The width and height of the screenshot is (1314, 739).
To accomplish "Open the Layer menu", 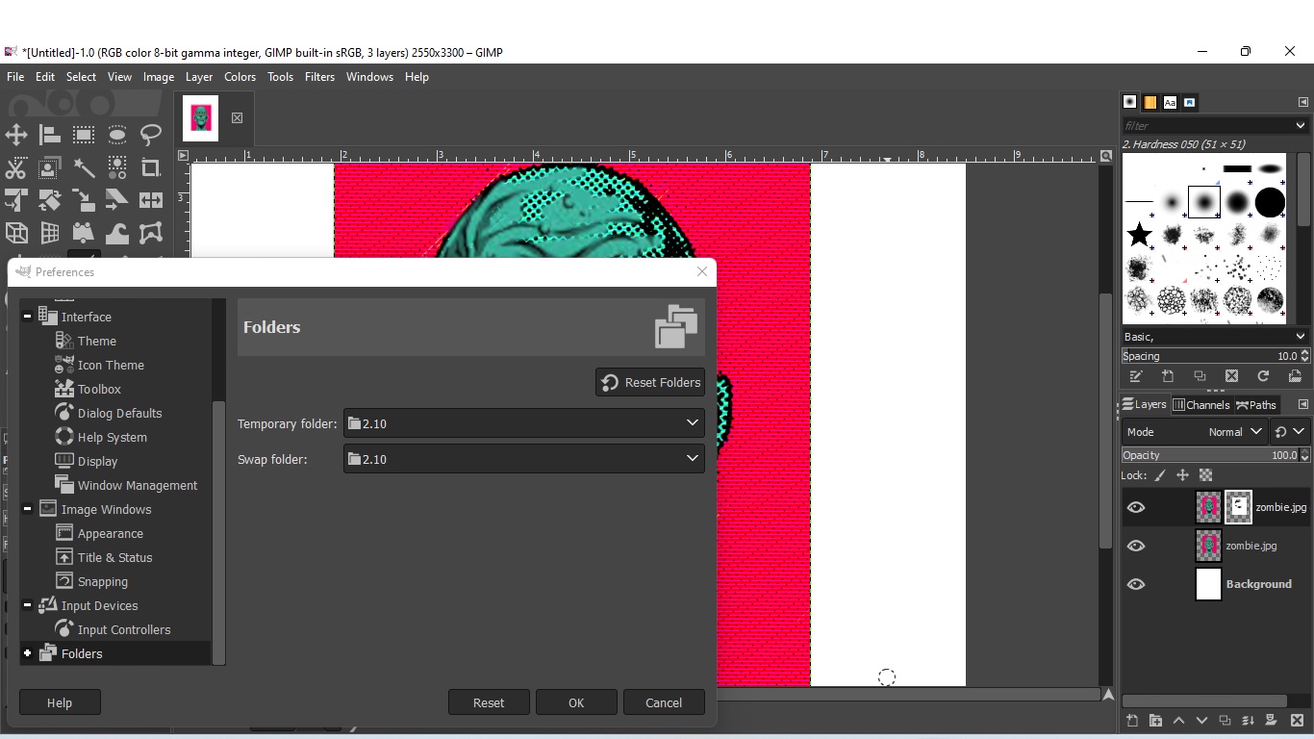I will click(x=199, y=77).
